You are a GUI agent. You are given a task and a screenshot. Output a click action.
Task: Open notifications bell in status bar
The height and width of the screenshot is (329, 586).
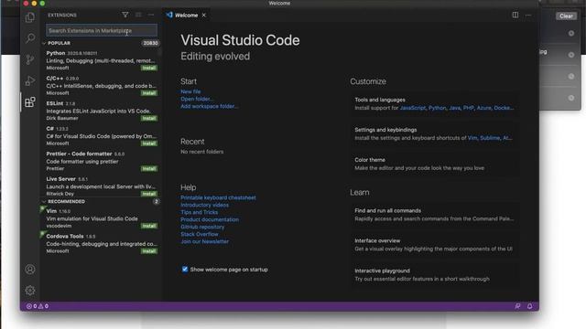pyautogui.click(x=529, y=306)
